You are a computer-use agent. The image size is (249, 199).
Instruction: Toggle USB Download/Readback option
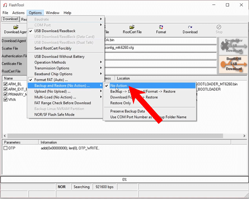[65, 31]
